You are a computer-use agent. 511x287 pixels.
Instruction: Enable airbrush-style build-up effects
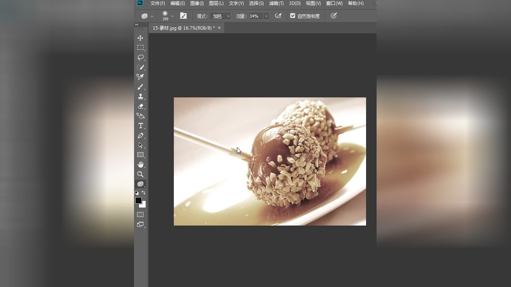(x=278, y=16)
